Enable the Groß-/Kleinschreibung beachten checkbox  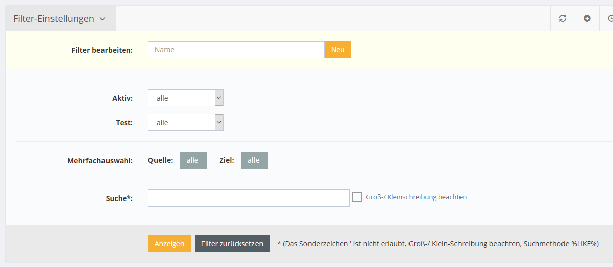[357, 197]
